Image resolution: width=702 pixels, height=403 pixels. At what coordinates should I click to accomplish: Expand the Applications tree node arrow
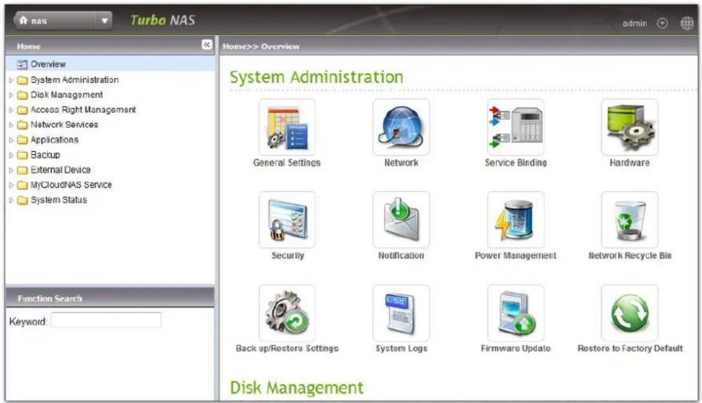[x=11, y=141]
